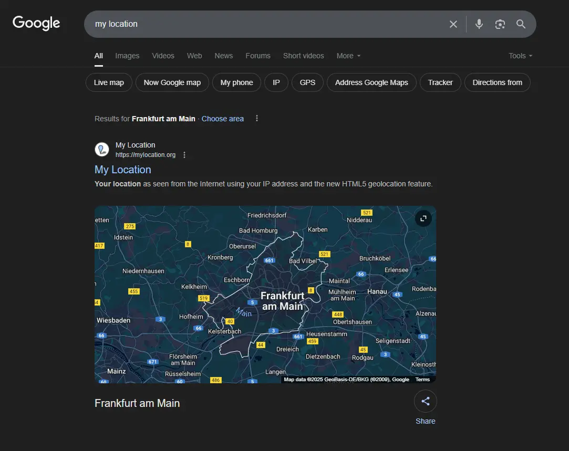Click the Directions from chip
Image resolution: width=569 pixels, height=451 pixels.
point(497,82)
